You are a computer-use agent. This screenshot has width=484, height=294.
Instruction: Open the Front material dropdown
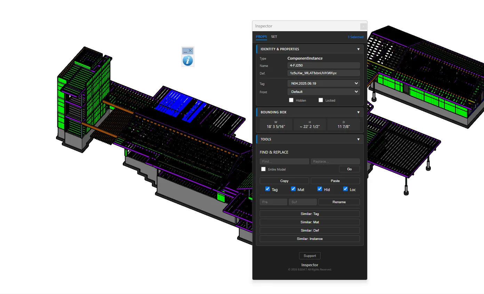[x=323, y=92]
